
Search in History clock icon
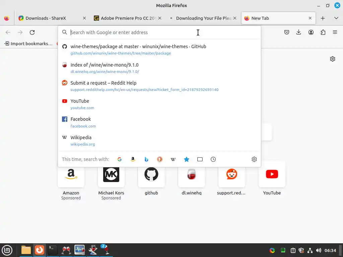click(213, 159)
